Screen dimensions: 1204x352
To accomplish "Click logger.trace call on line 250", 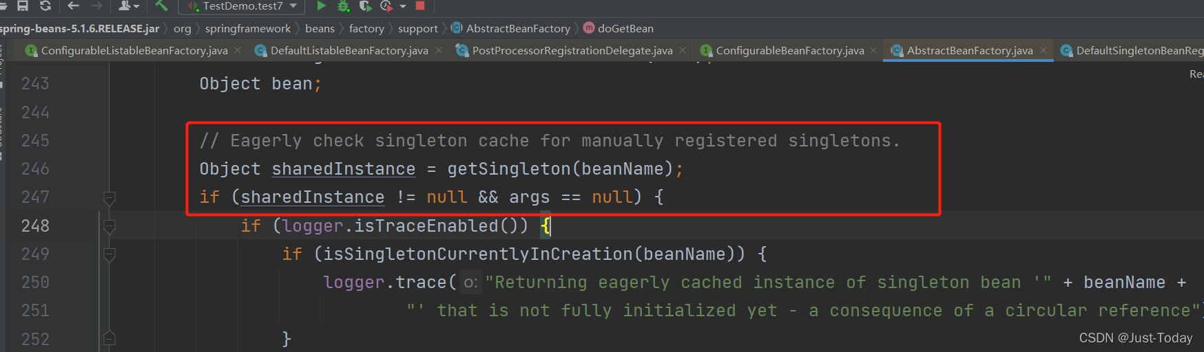I will coord(384,283).
